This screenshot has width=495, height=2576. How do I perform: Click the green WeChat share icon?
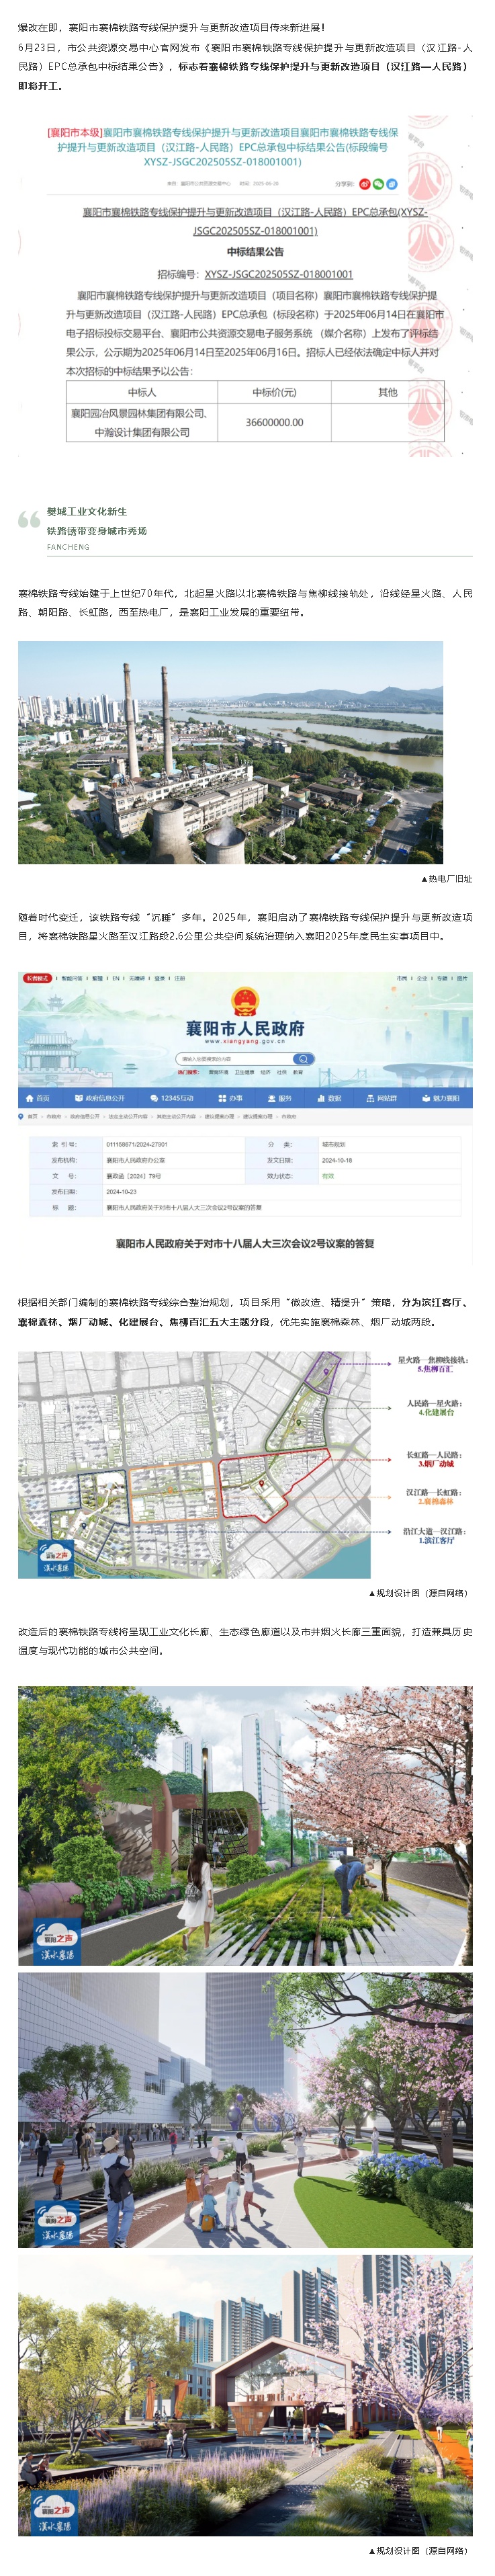(x=378, y=184)
